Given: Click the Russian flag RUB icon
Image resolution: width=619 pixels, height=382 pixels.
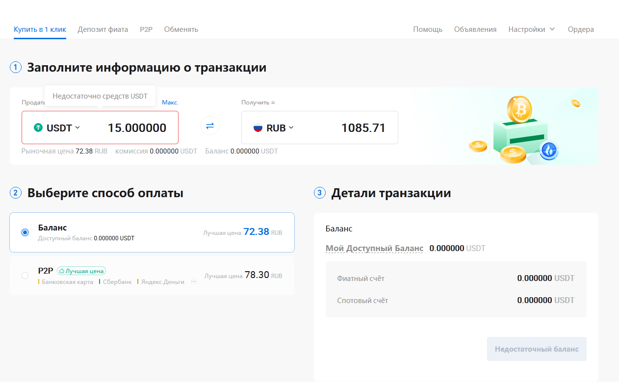Looking at the screenshot, I should point(258,128).
